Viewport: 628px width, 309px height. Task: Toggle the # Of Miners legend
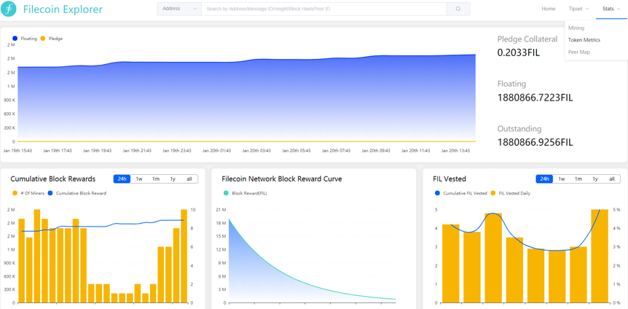(x=28, y=193)
